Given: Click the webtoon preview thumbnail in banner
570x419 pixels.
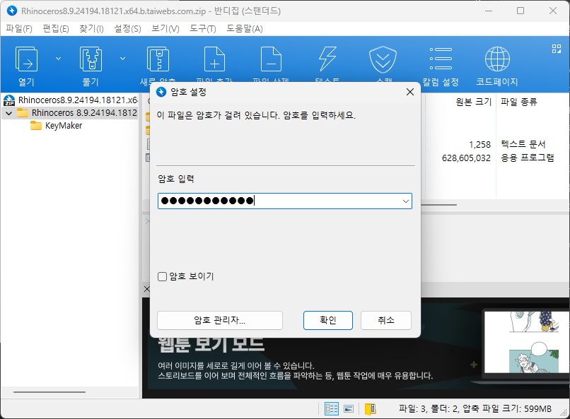Looking at the screenshot, I should click(x=526, y=342).
